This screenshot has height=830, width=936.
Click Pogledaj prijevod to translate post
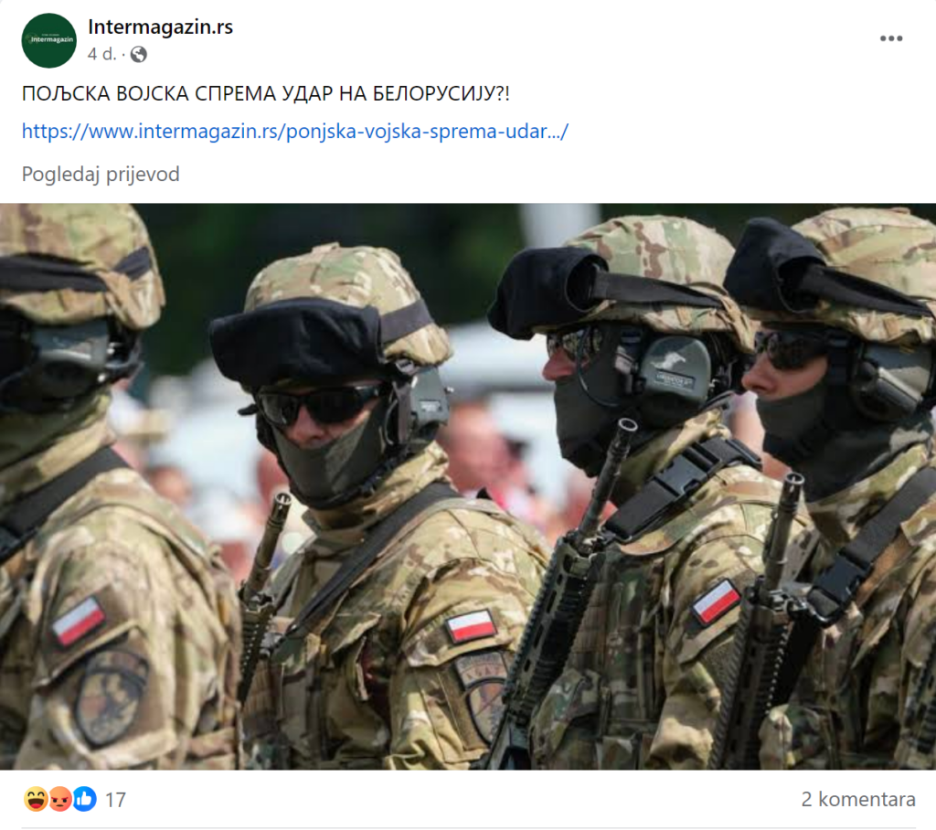click(x=101, y=174)
